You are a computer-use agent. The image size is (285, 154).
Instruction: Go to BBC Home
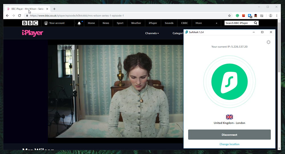91,23
